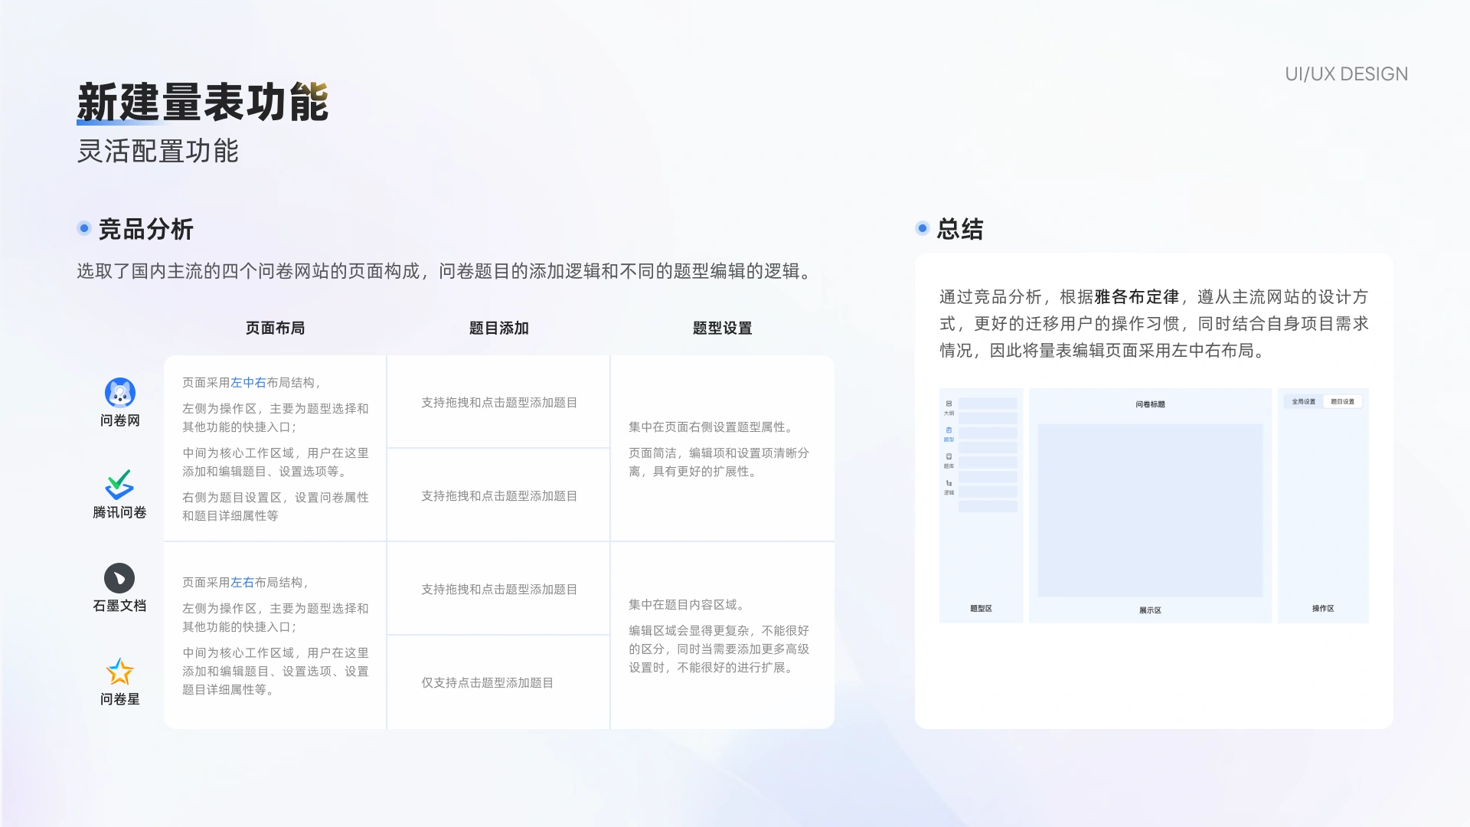Click the 编辑区域会显得更复杂 paragraph

click(x=718, y=649)
